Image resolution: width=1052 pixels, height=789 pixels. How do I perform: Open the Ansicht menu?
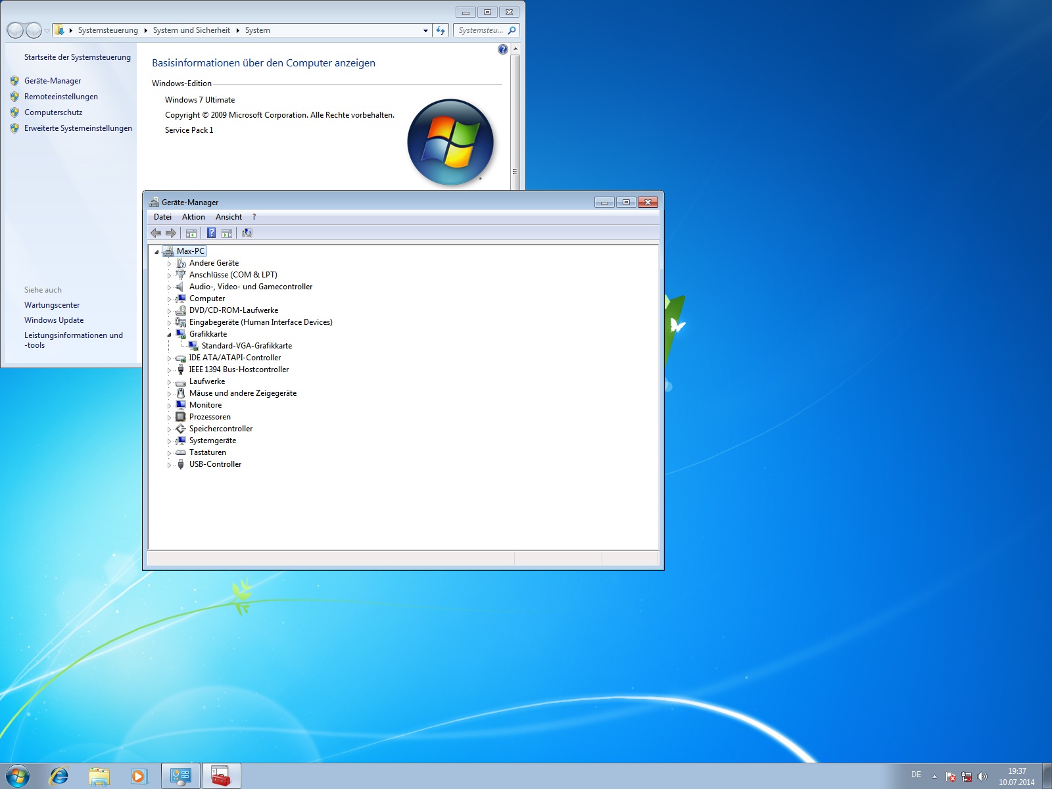click(x=229, y=217)
